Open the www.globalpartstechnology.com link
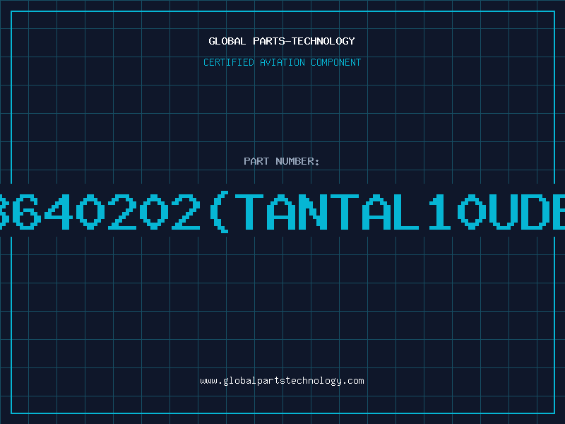This screenshot has height=424, width=565. [282, 381]
